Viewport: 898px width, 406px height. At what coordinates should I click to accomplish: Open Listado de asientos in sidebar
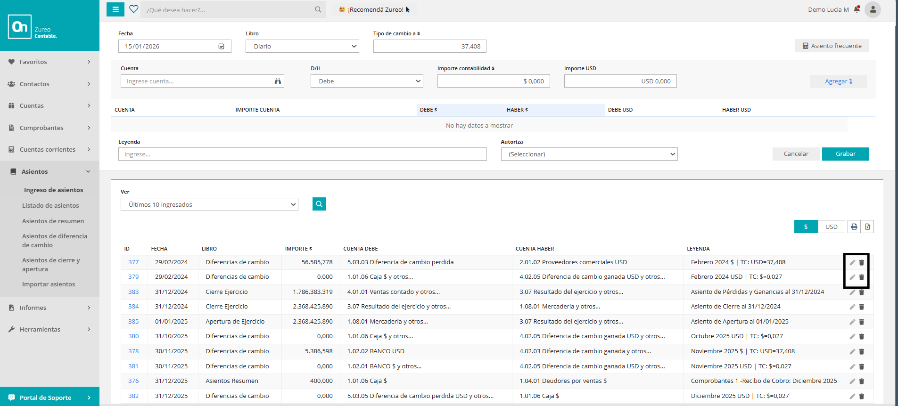[x=50, y=206]
